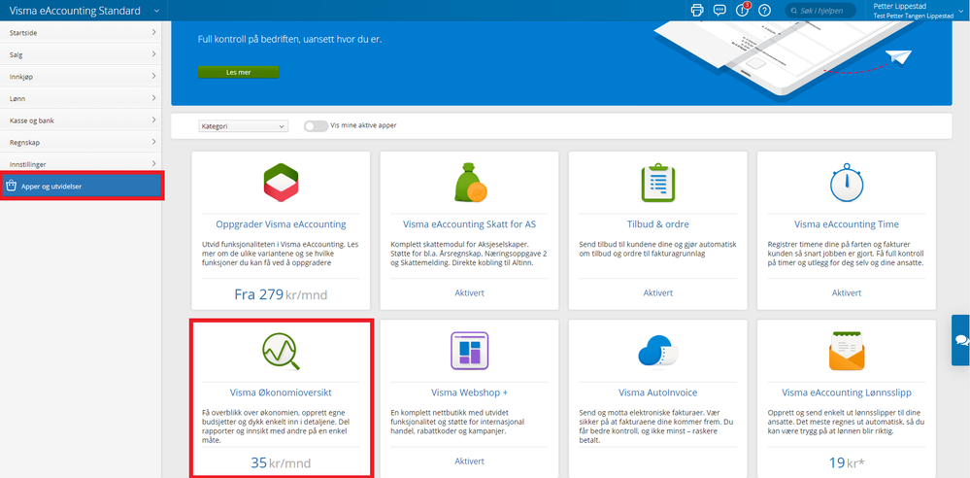
Task: Click the clipboard icon for Tilbud & ordre
Action: [x=657, y=183]
